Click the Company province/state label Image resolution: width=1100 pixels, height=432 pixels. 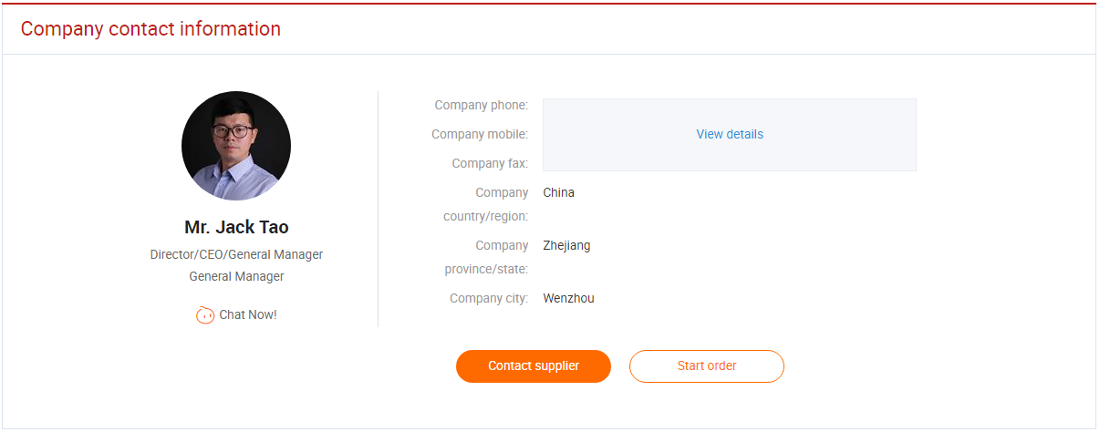[x=486, y=257]
